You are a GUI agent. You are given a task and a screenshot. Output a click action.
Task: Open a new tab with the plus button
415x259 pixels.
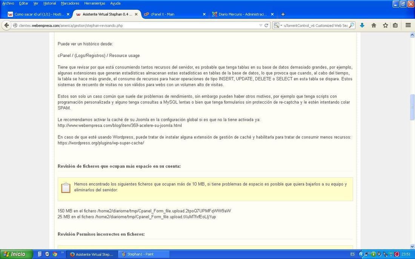pyautogui.click(x=283, y=14)
